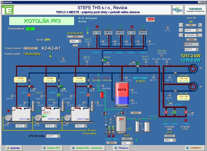Screen dimensions: 207x151
Task: Adjust the 150.0 kPa spinner arrows
Action: tap(197, 35)
